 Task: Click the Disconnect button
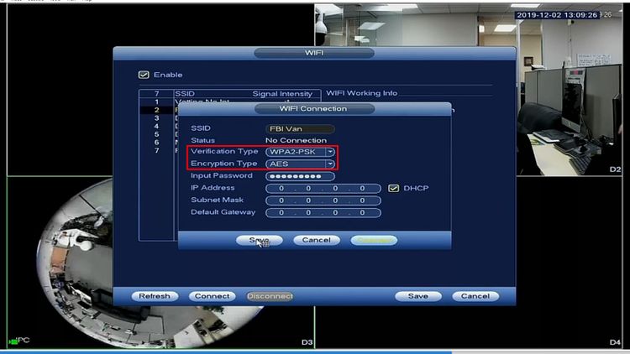(270, 296)
